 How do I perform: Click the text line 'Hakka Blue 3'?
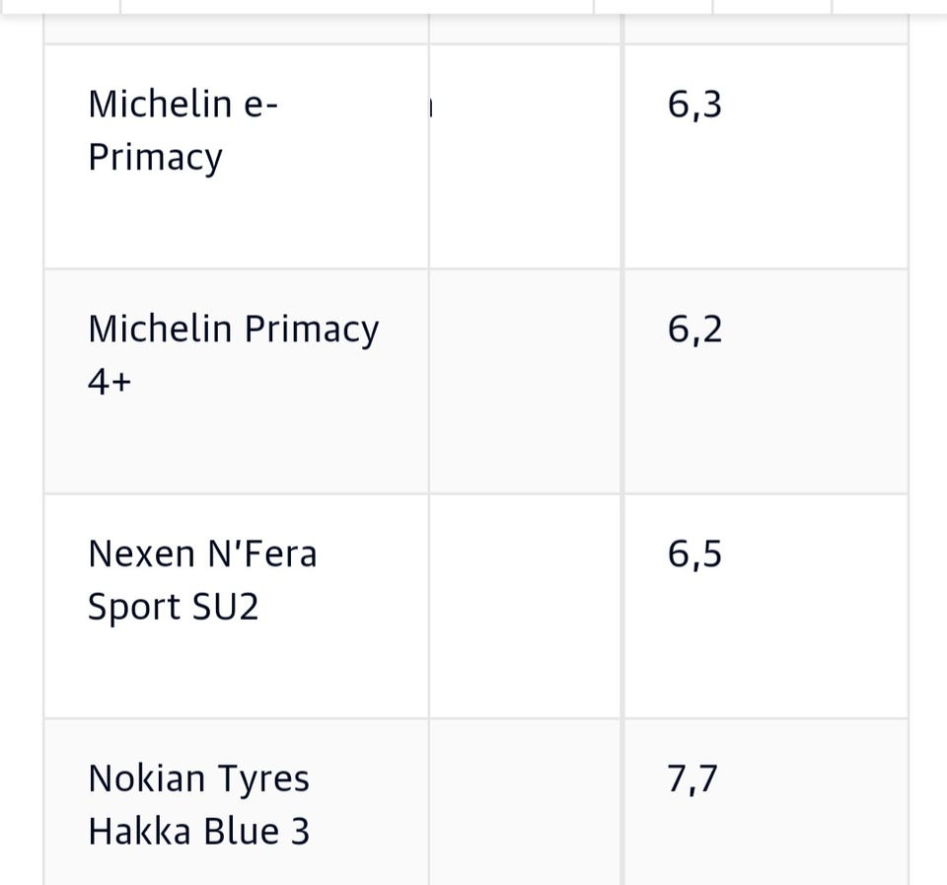point(198,831)
